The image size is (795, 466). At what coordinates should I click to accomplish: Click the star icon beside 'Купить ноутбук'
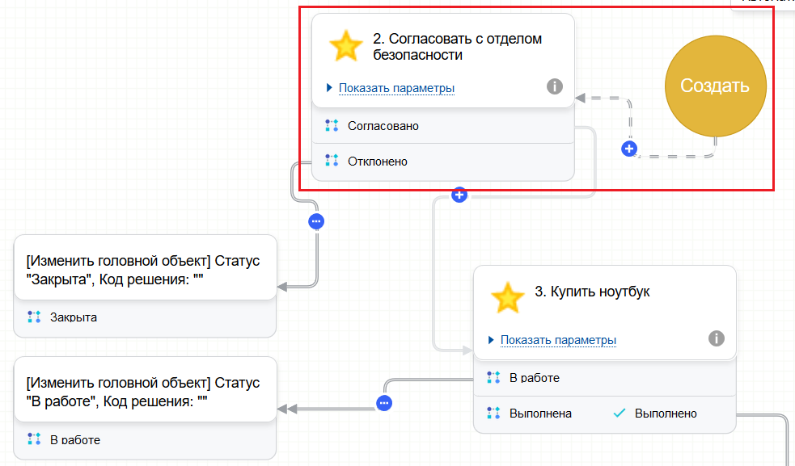[508, 298]
